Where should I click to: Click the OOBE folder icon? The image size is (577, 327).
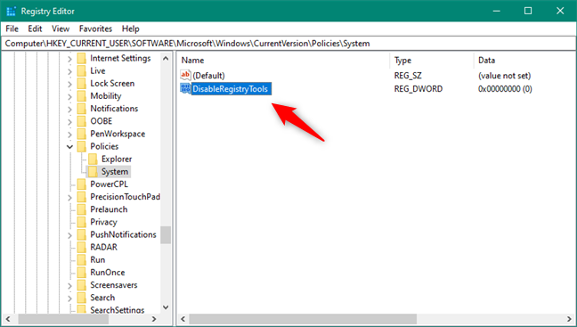(82, 121)
